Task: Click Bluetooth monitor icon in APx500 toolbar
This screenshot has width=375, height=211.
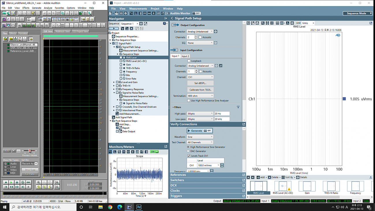Action: click(x=154, y=13)
